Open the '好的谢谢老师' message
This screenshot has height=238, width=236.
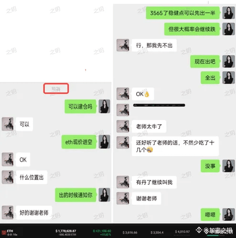[34, 213]
